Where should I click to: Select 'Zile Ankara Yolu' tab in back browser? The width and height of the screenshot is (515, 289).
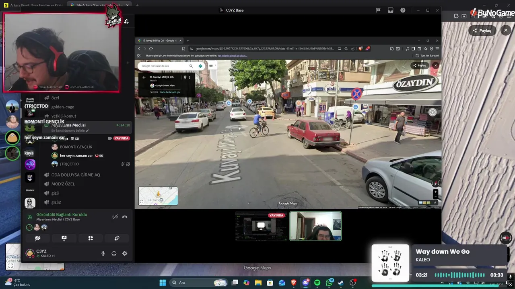99,5
